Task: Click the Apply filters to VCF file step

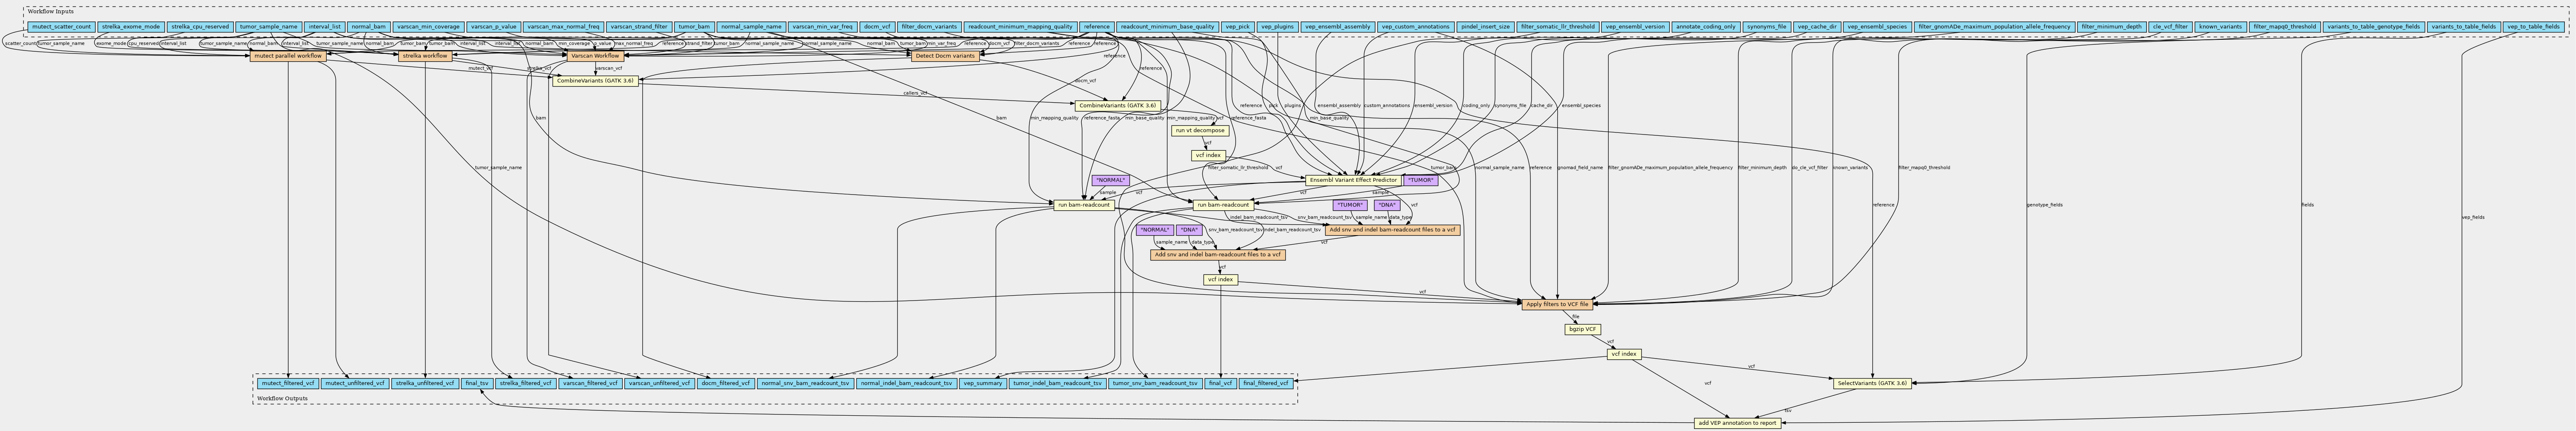Action: [1557, 304]
